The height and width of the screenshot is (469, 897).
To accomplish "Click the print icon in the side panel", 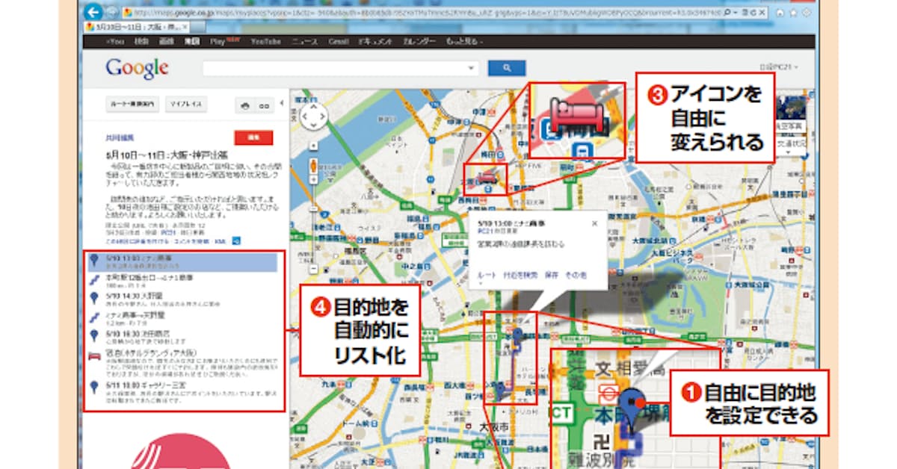I will 244,106.
